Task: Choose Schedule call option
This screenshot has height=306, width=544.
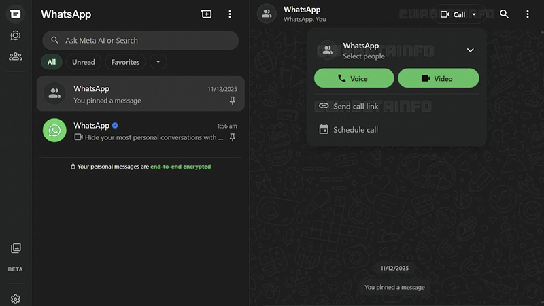Action: pyautogui.click(x=396, y=129)
